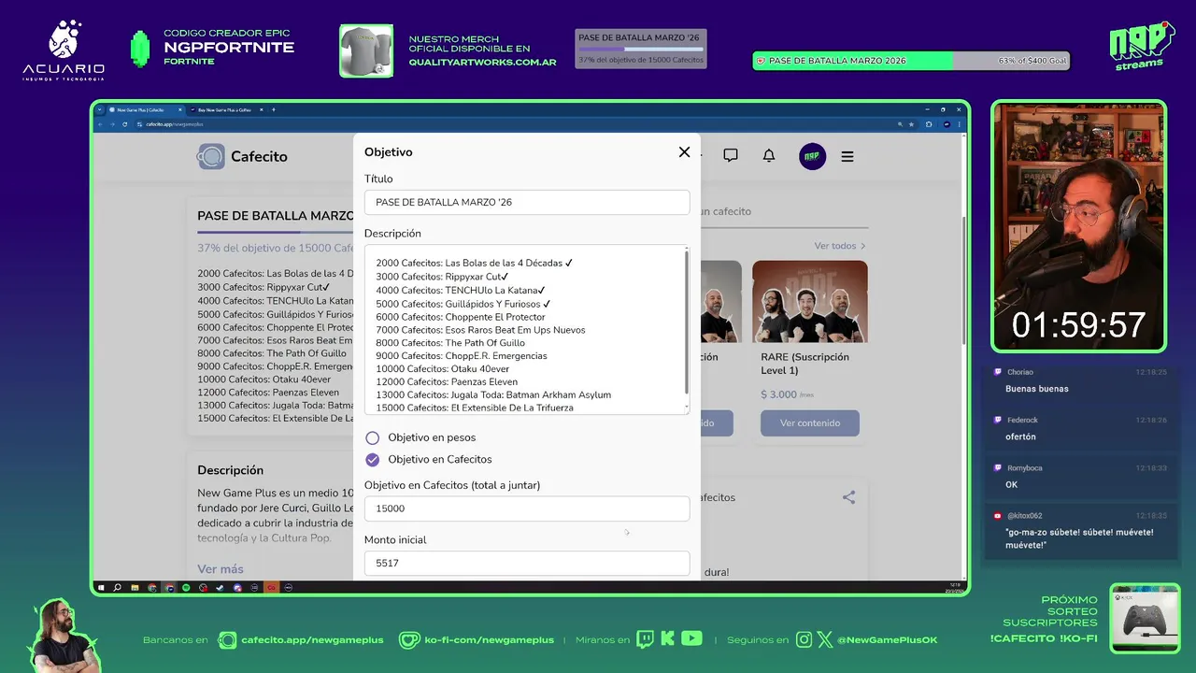1196x673 pixels.
Task: Click the goal progress bar under PASE DE BATALLA
Action: click(276, 232)
